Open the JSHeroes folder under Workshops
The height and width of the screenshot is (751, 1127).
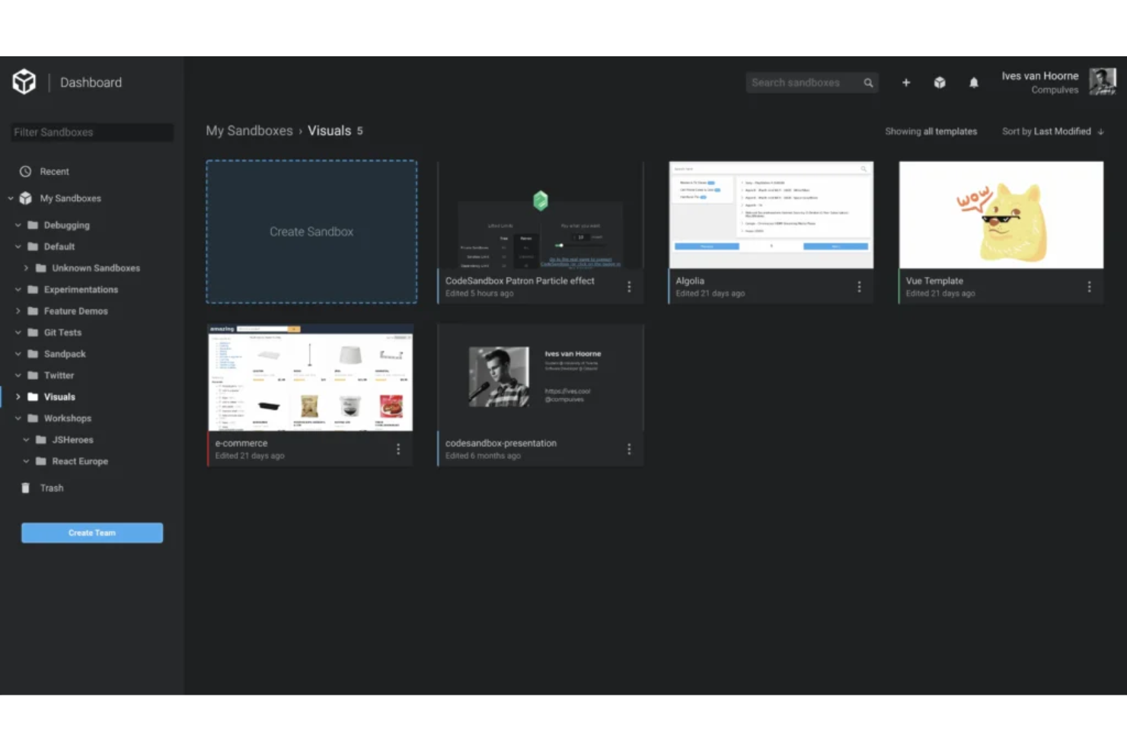tap(72, 439)
